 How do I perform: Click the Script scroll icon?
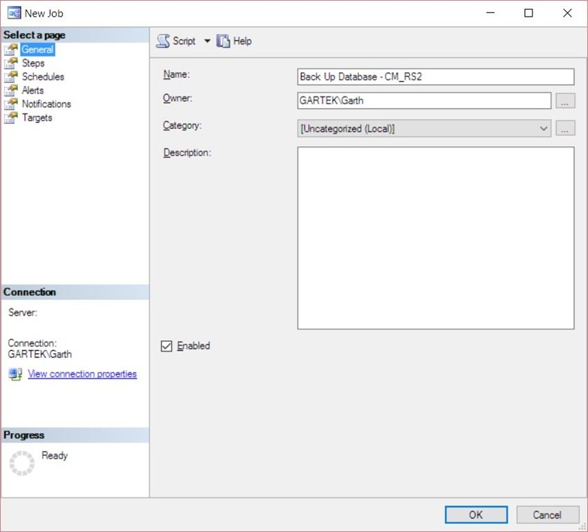coord(163,41)
